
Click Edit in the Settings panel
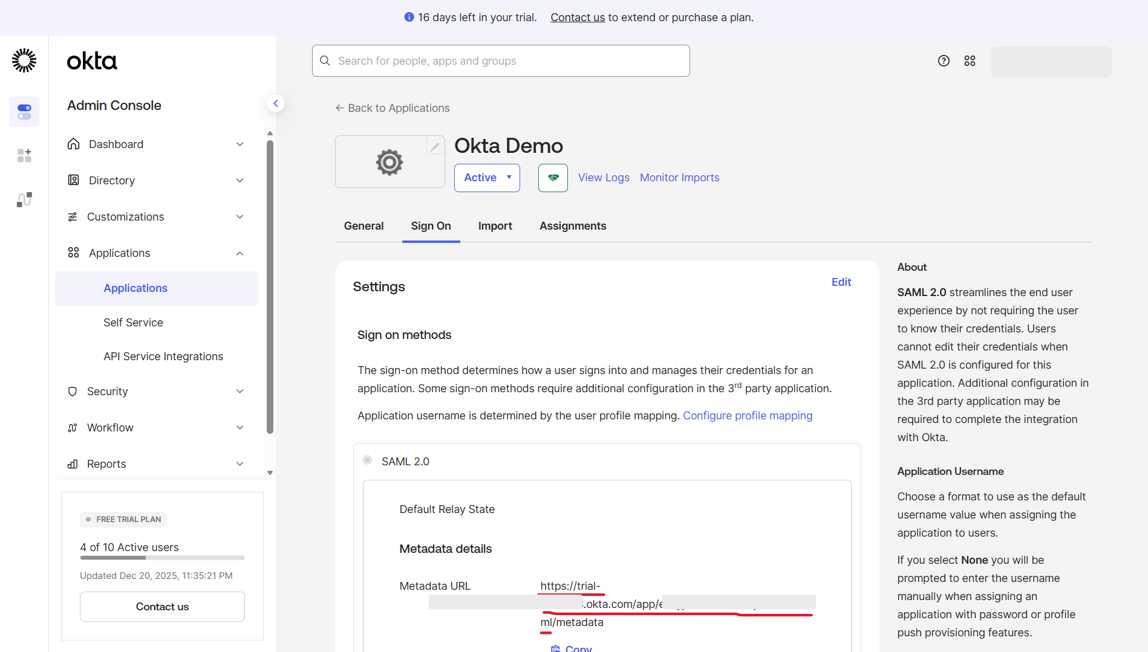tap(841, 282)
